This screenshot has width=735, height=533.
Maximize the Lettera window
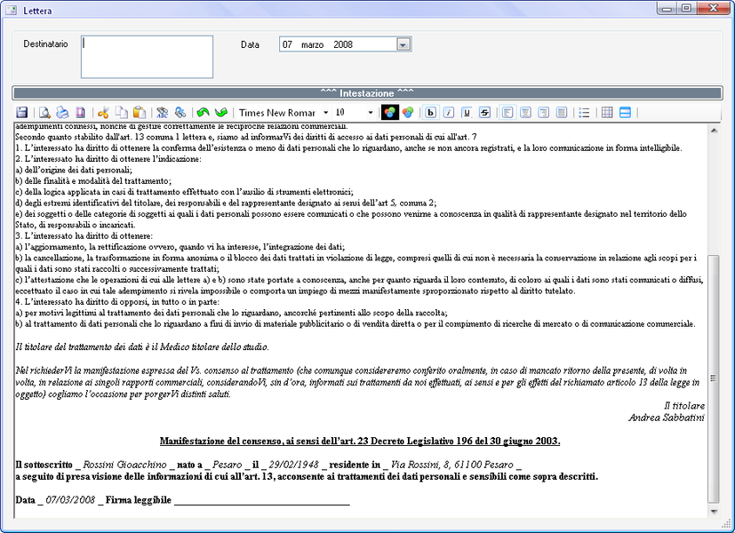pos(686,8)
